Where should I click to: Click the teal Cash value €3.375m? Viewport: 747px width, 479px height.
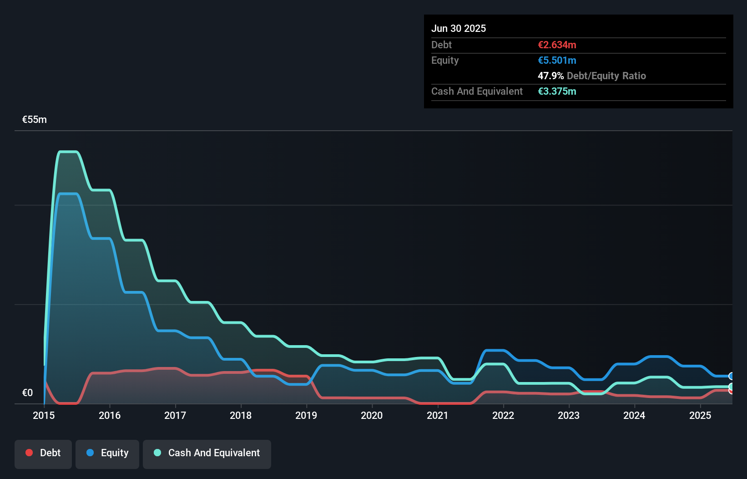(x=557, y=91)
